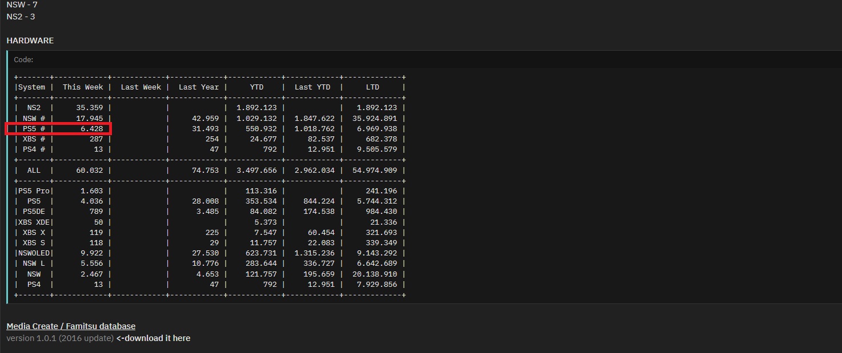Select the HARDWARE section heading
Image resolution: width=842 pixels, height=353 pixels.
click(30, 40)
